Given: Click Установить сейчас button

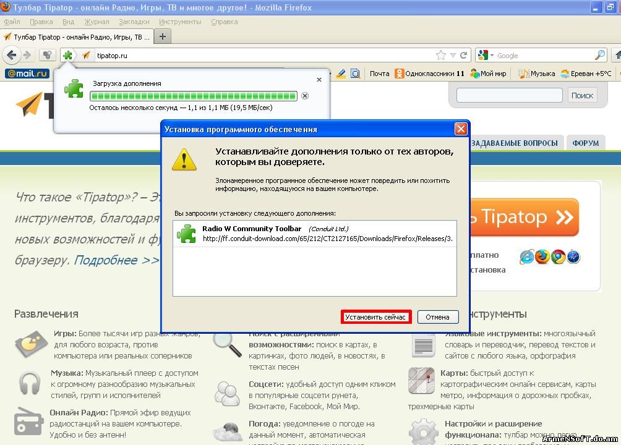Looking at the screenshot, I should point(375,316).
